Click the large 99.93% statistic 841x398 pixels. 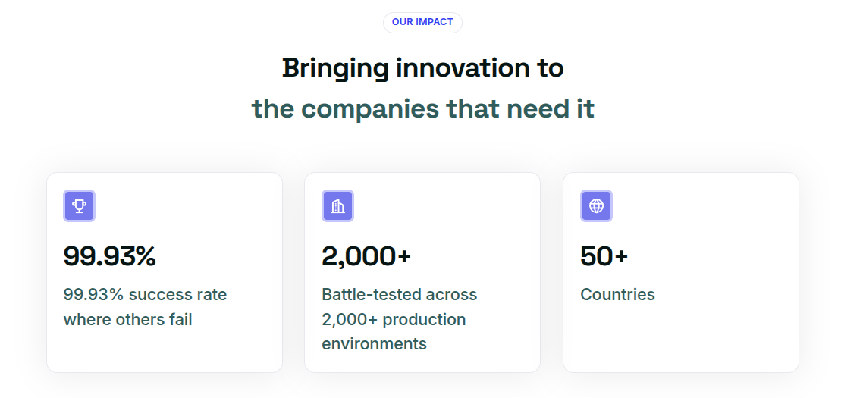pos(110,256)
